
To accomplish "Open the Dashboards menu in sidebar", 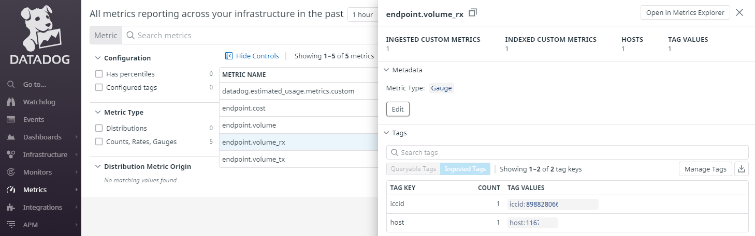I will coord(42,137).
